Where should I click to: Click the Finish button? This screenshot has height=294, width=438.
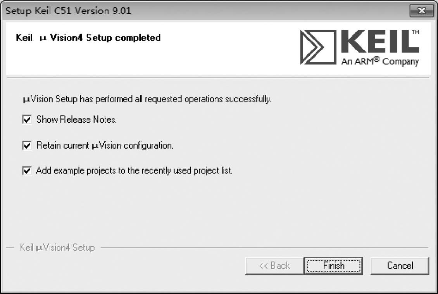(x=333, y=266)
